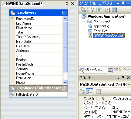Select Form1.vb in the solution tree
The height and width of the screenshot is (119, 131).
pyautogui.click(x=101, y=31)
